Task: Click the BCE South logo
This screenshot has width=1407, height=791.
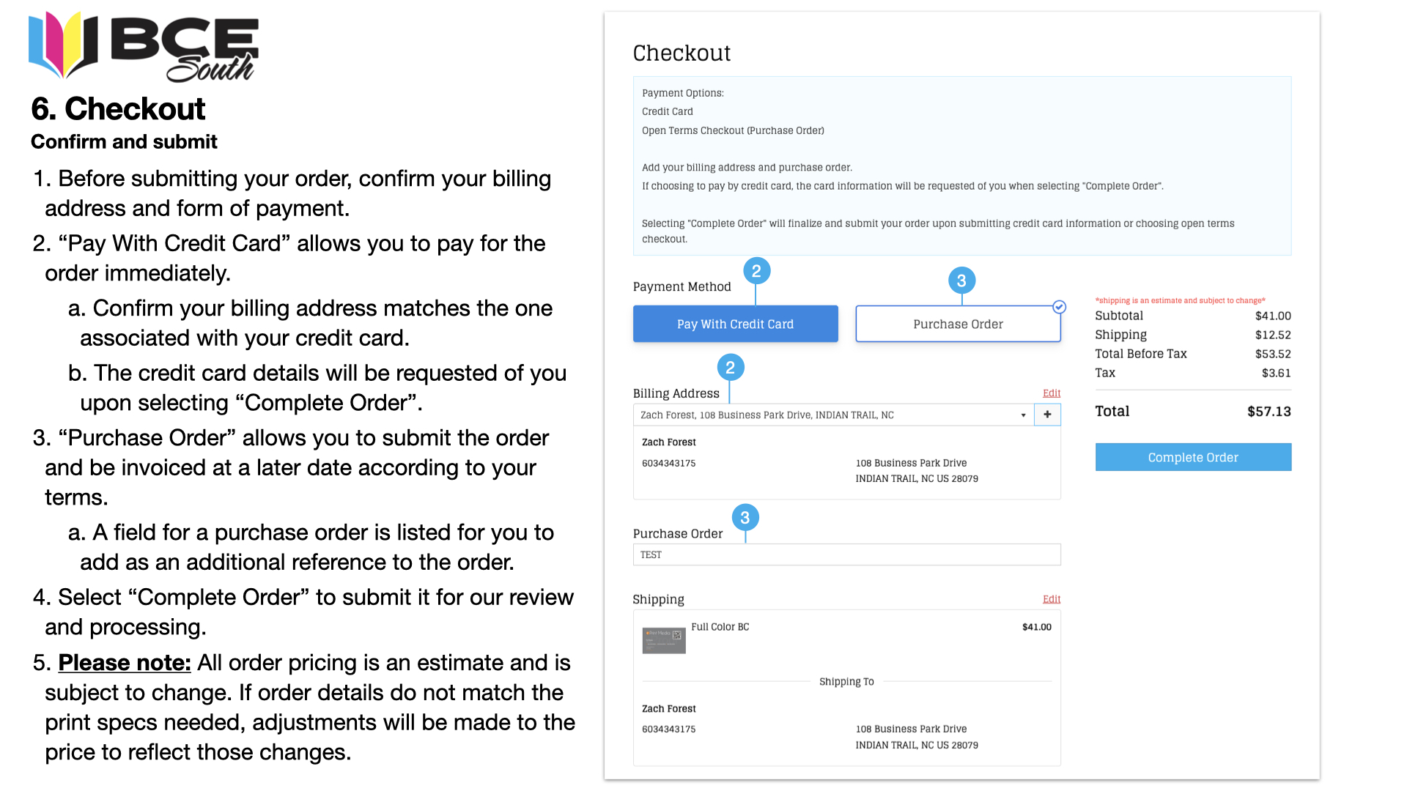Action: click(144, 46)
